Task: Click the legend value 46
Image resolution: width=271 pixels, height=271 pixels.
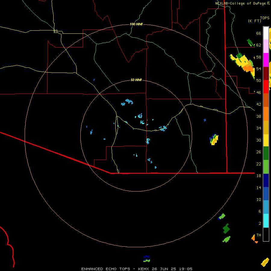Action: [x=259, y=93]
